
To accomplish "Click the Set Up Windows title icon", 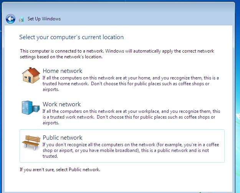I will tap(22, 19).
